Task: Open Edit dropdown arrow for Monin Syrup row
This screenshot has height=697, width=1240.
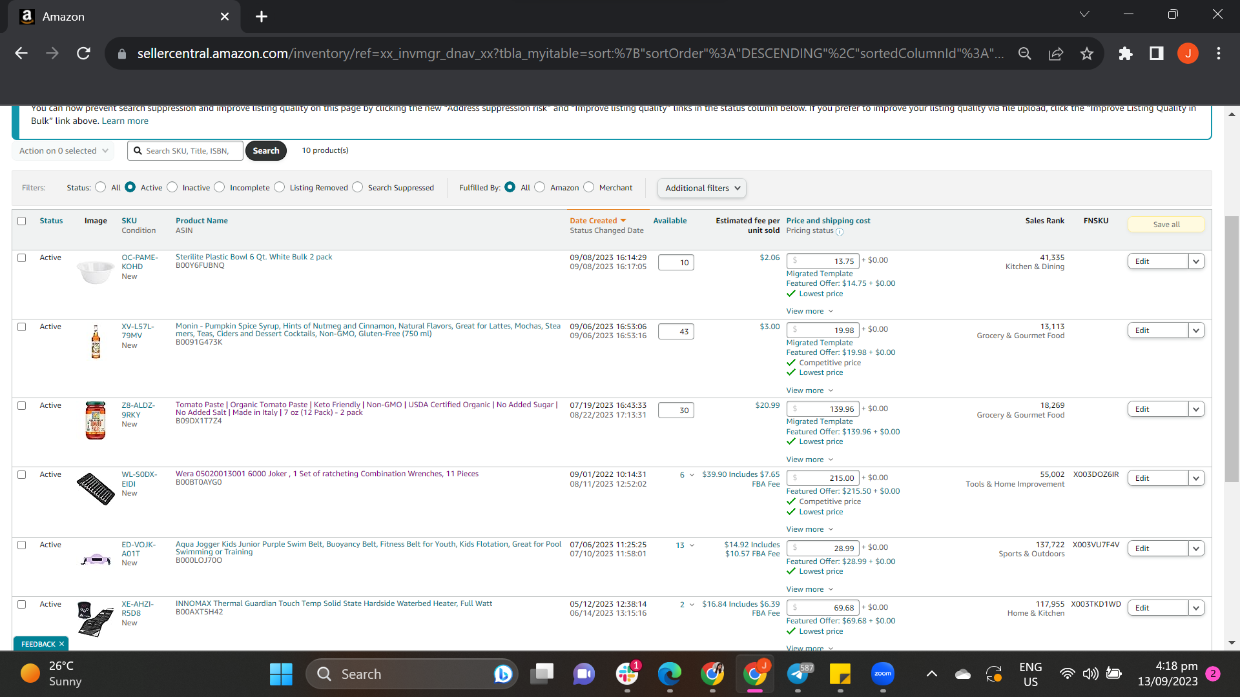Action: click(x=1196, y=330)
